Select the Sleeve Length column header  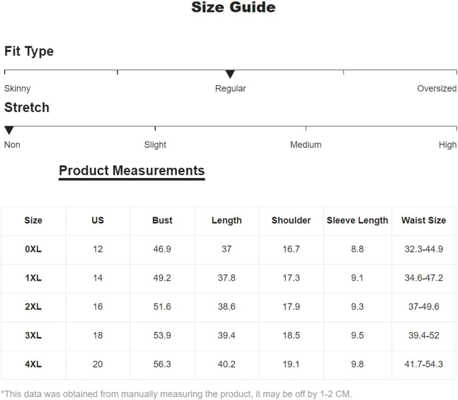pyautogui.click(x=357, y=220)
